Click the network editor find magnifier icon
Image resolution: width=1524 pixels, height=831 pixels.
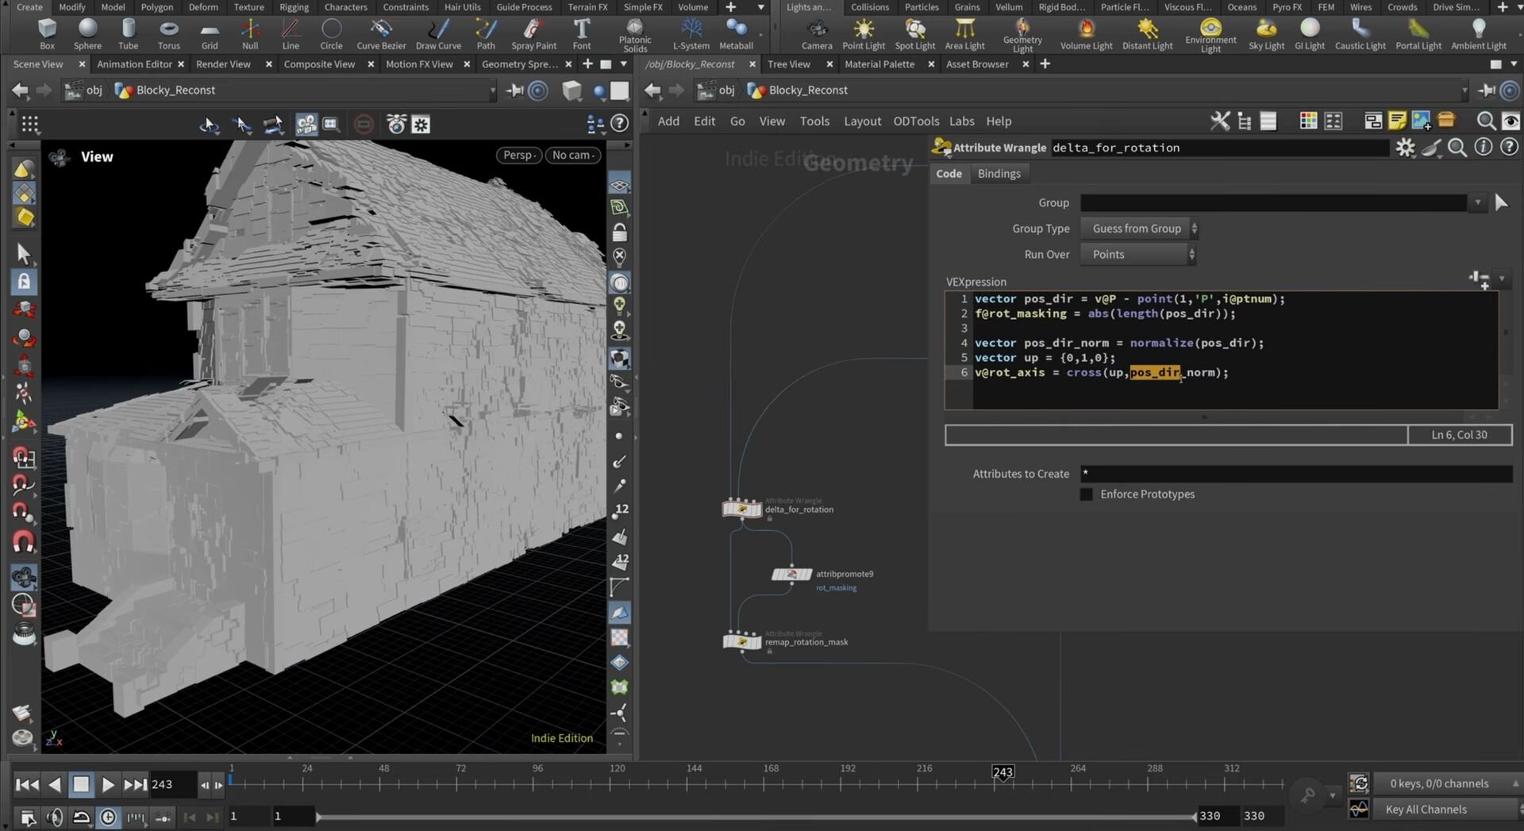pyautogui.click(x=1485, y=121)
